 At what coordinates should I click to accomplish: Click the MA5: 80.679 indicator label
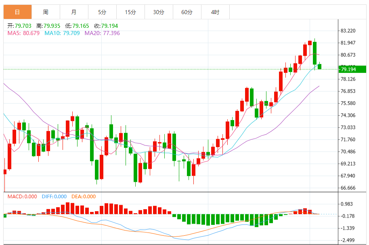23,33
